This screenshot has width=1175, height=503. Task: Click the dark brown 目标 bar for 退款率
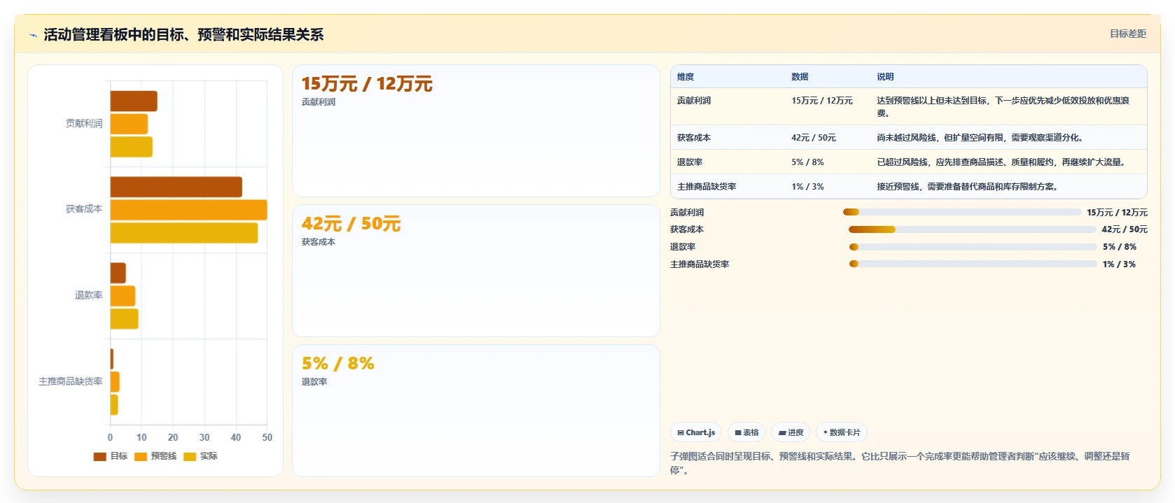(x=118, y=273)
